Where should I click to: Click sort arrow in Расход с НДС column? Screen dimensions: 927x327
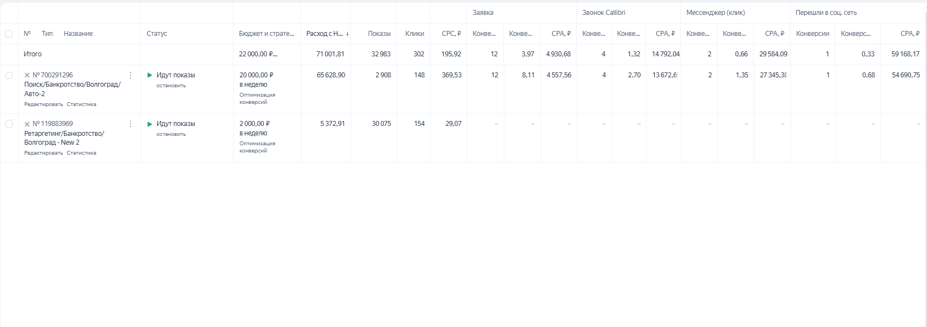347,34
